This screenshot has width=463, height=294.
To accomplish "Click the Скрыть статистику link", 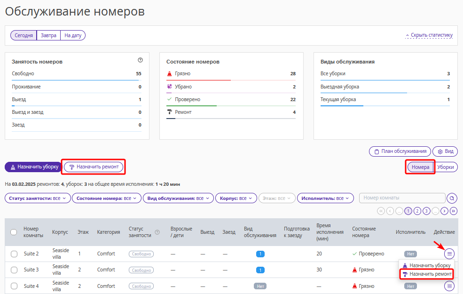I will pyautogui.click(x=429, y=35).
